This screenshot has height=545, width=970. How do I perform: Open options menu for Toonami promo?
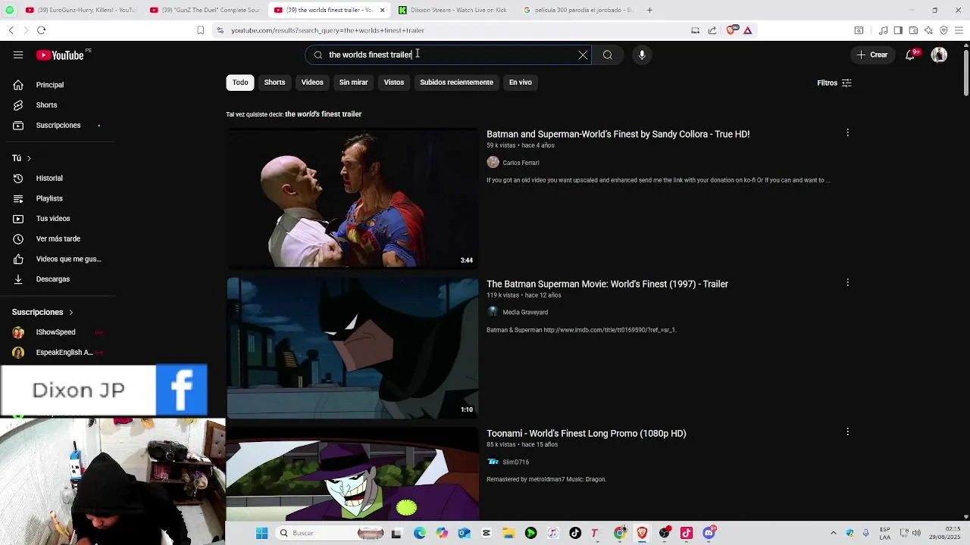click(x=847, y=432)
